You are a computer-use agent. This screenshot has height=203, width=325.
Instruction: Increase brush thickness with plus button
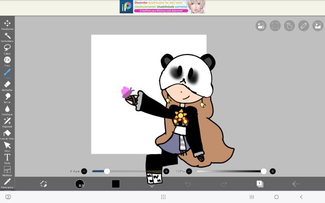[166, 171]
